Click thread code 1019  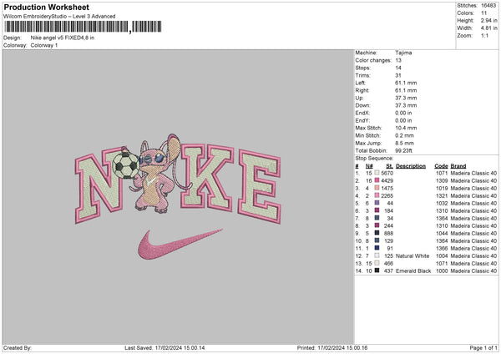tap(442, 188)
